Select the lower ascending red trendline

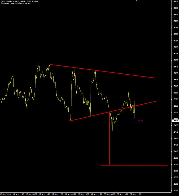pos(113,111)
